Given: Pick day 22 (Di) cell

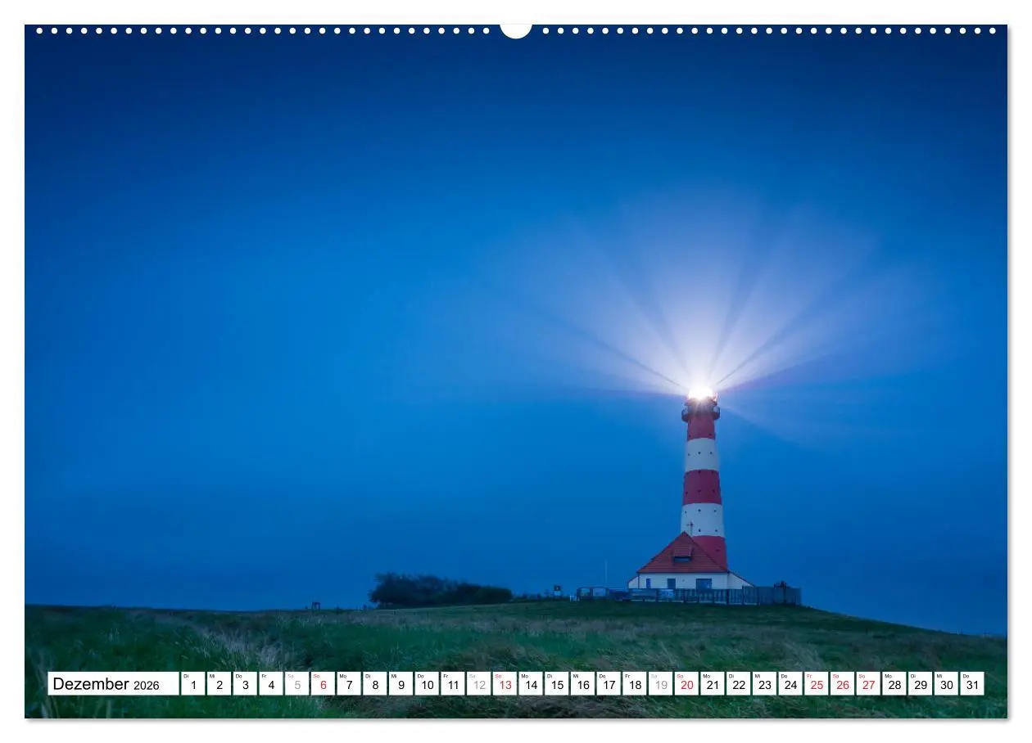Looking at the screenshot, I should [x=739, y=684].
